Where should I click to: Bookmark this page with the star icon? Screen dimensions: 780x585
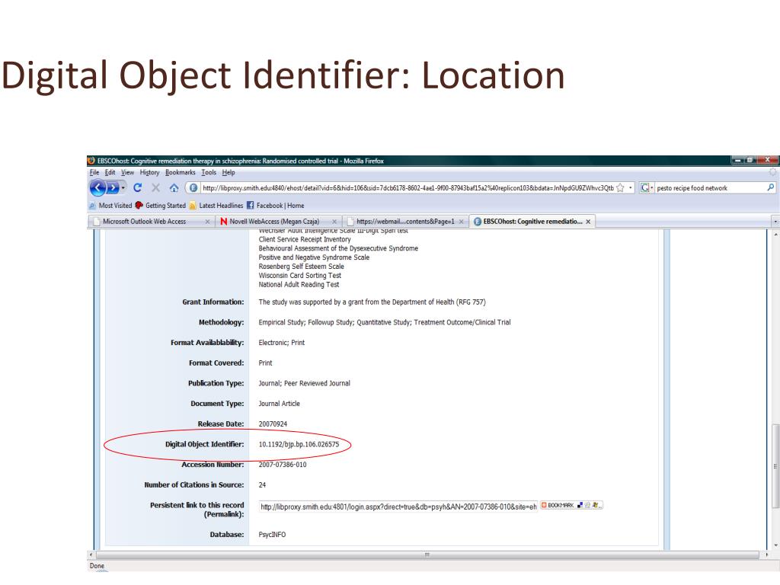click(620, 188)
